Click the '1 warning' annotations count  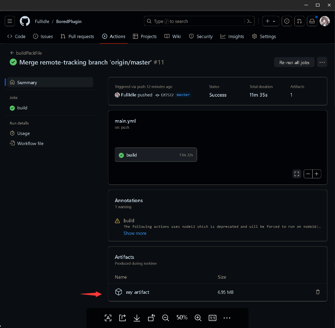pyautogui.click(x=123, y=207)
